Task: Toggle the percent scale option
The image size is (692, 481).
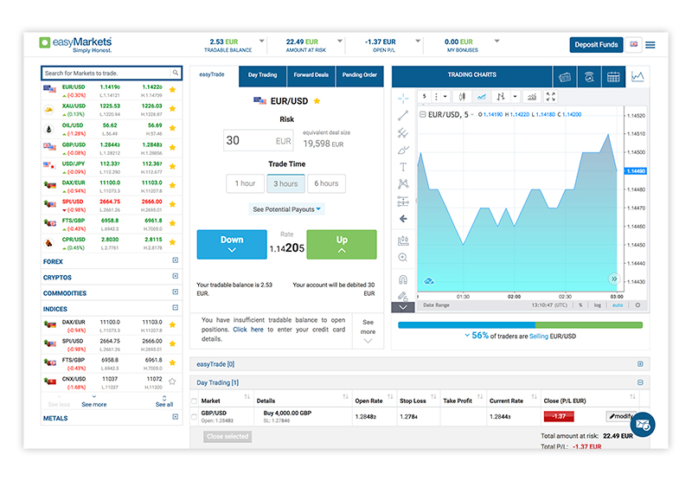Action: click(580, 305)
